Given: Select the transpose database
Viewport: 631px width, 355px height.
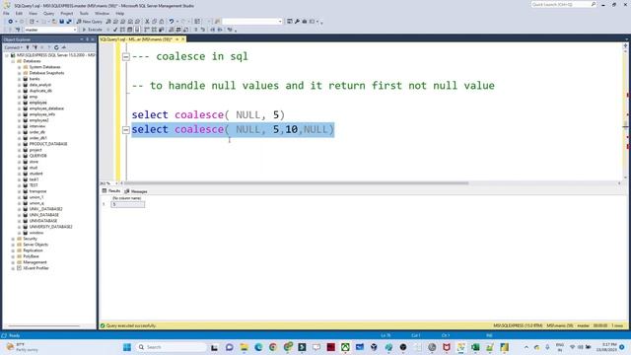Looking at the screenshot, I should (37, 191).
